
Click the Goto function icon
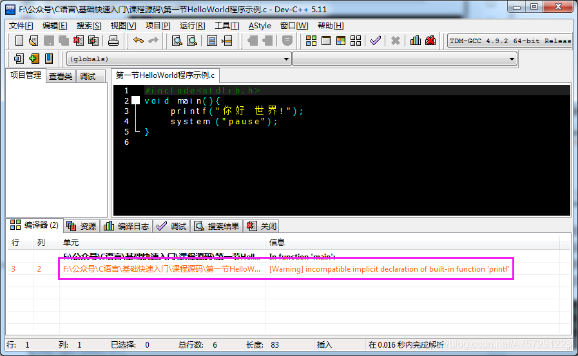[211, 41]
